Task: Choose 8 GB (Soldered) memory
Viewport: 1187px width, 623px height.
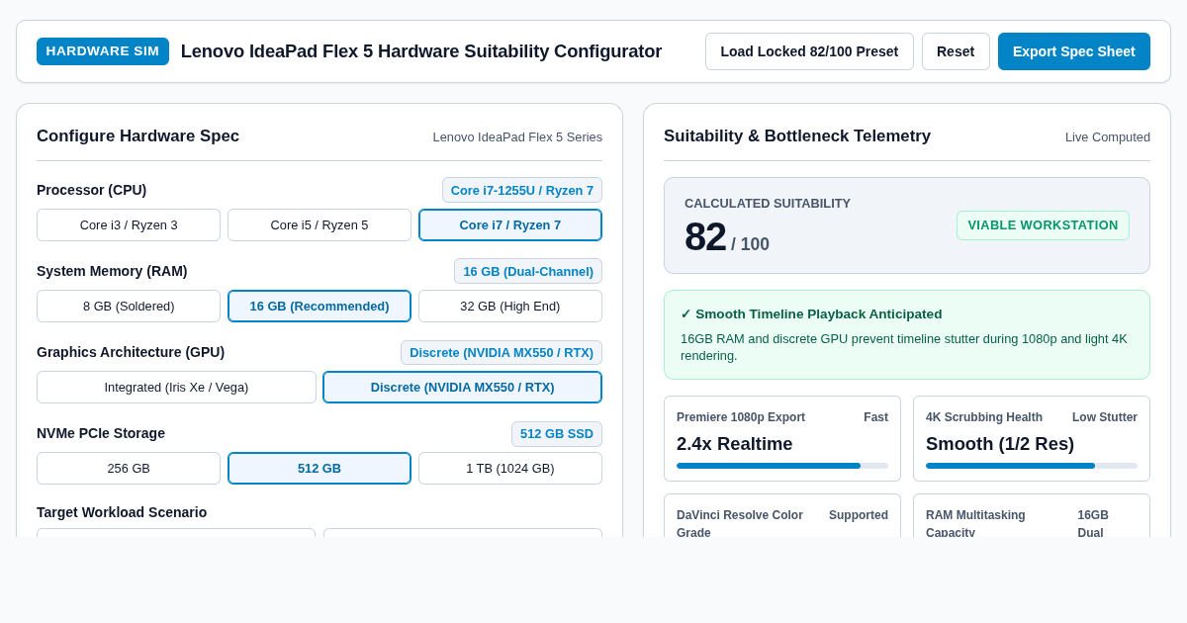Action: click(x=129, y=306)
